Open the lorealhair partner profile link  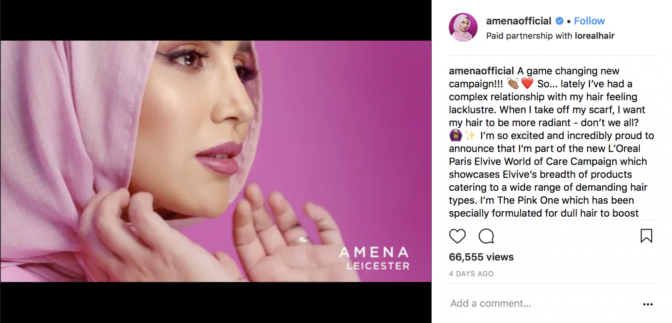(x=594, y=36)
